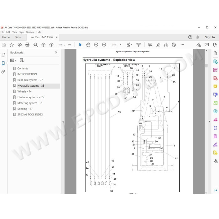Screen dimensions: 219x219
Task: Open the Attachments paperclip panel
Action: (3, 72)
